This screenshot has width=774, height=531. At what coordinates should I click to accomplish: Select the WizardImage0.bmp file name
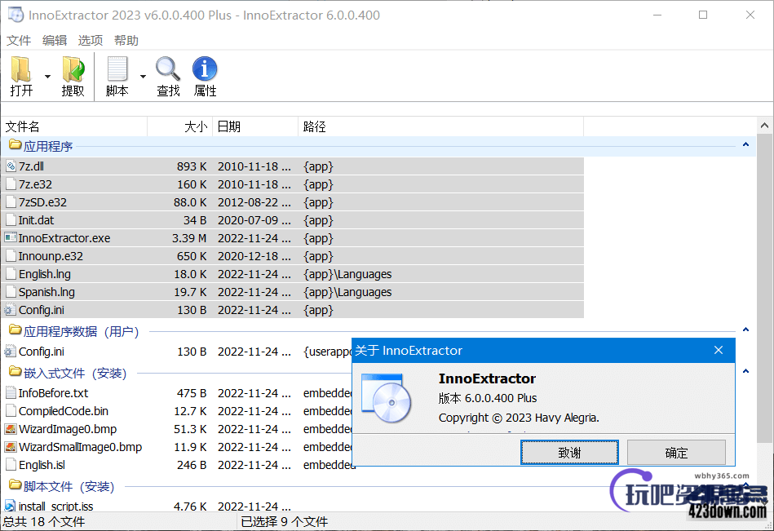[x=68, y=429]
